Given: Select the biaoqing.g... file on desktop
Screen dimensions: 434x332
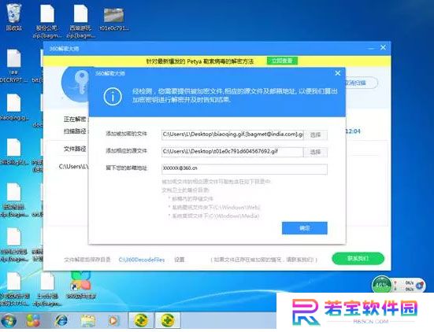Looking at the screenshot, I should (14, 107).
